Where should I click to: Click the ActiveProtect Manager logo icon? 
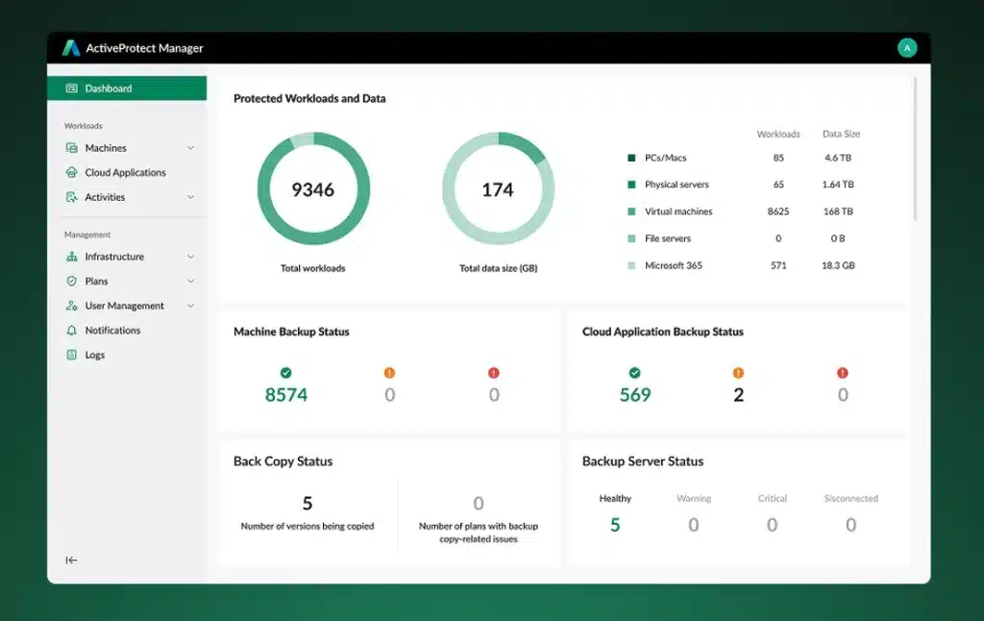(x=71, y=48)
